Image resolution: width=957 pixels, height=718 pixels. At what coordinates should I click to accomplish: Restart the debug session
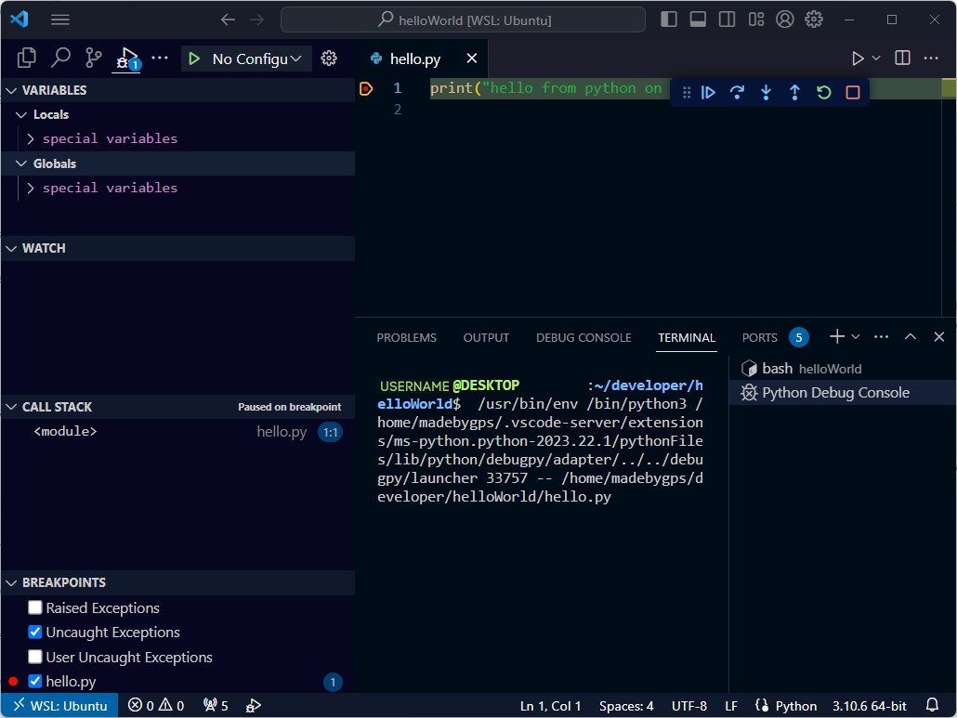tap(824, 92)
